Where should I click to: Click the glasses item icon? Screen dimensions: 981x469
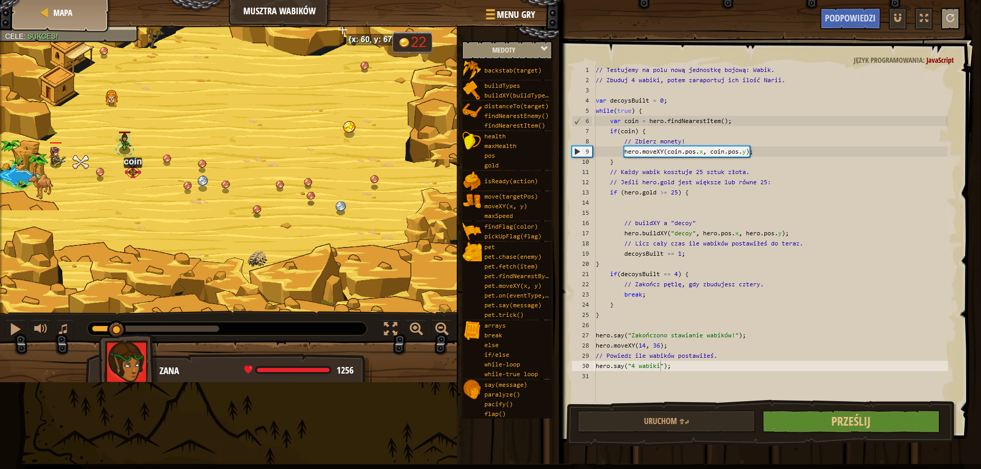(x=472, y=110)
